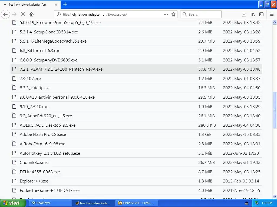Show the sidebar
Image resolution: width=277 pixels, height=207 pixels.
click(261, 14)
